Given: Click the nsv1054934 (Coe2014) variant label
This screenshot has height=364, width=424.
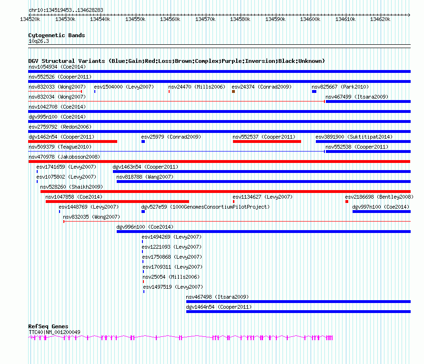Looking at the screenshot, I should point(57,67).
